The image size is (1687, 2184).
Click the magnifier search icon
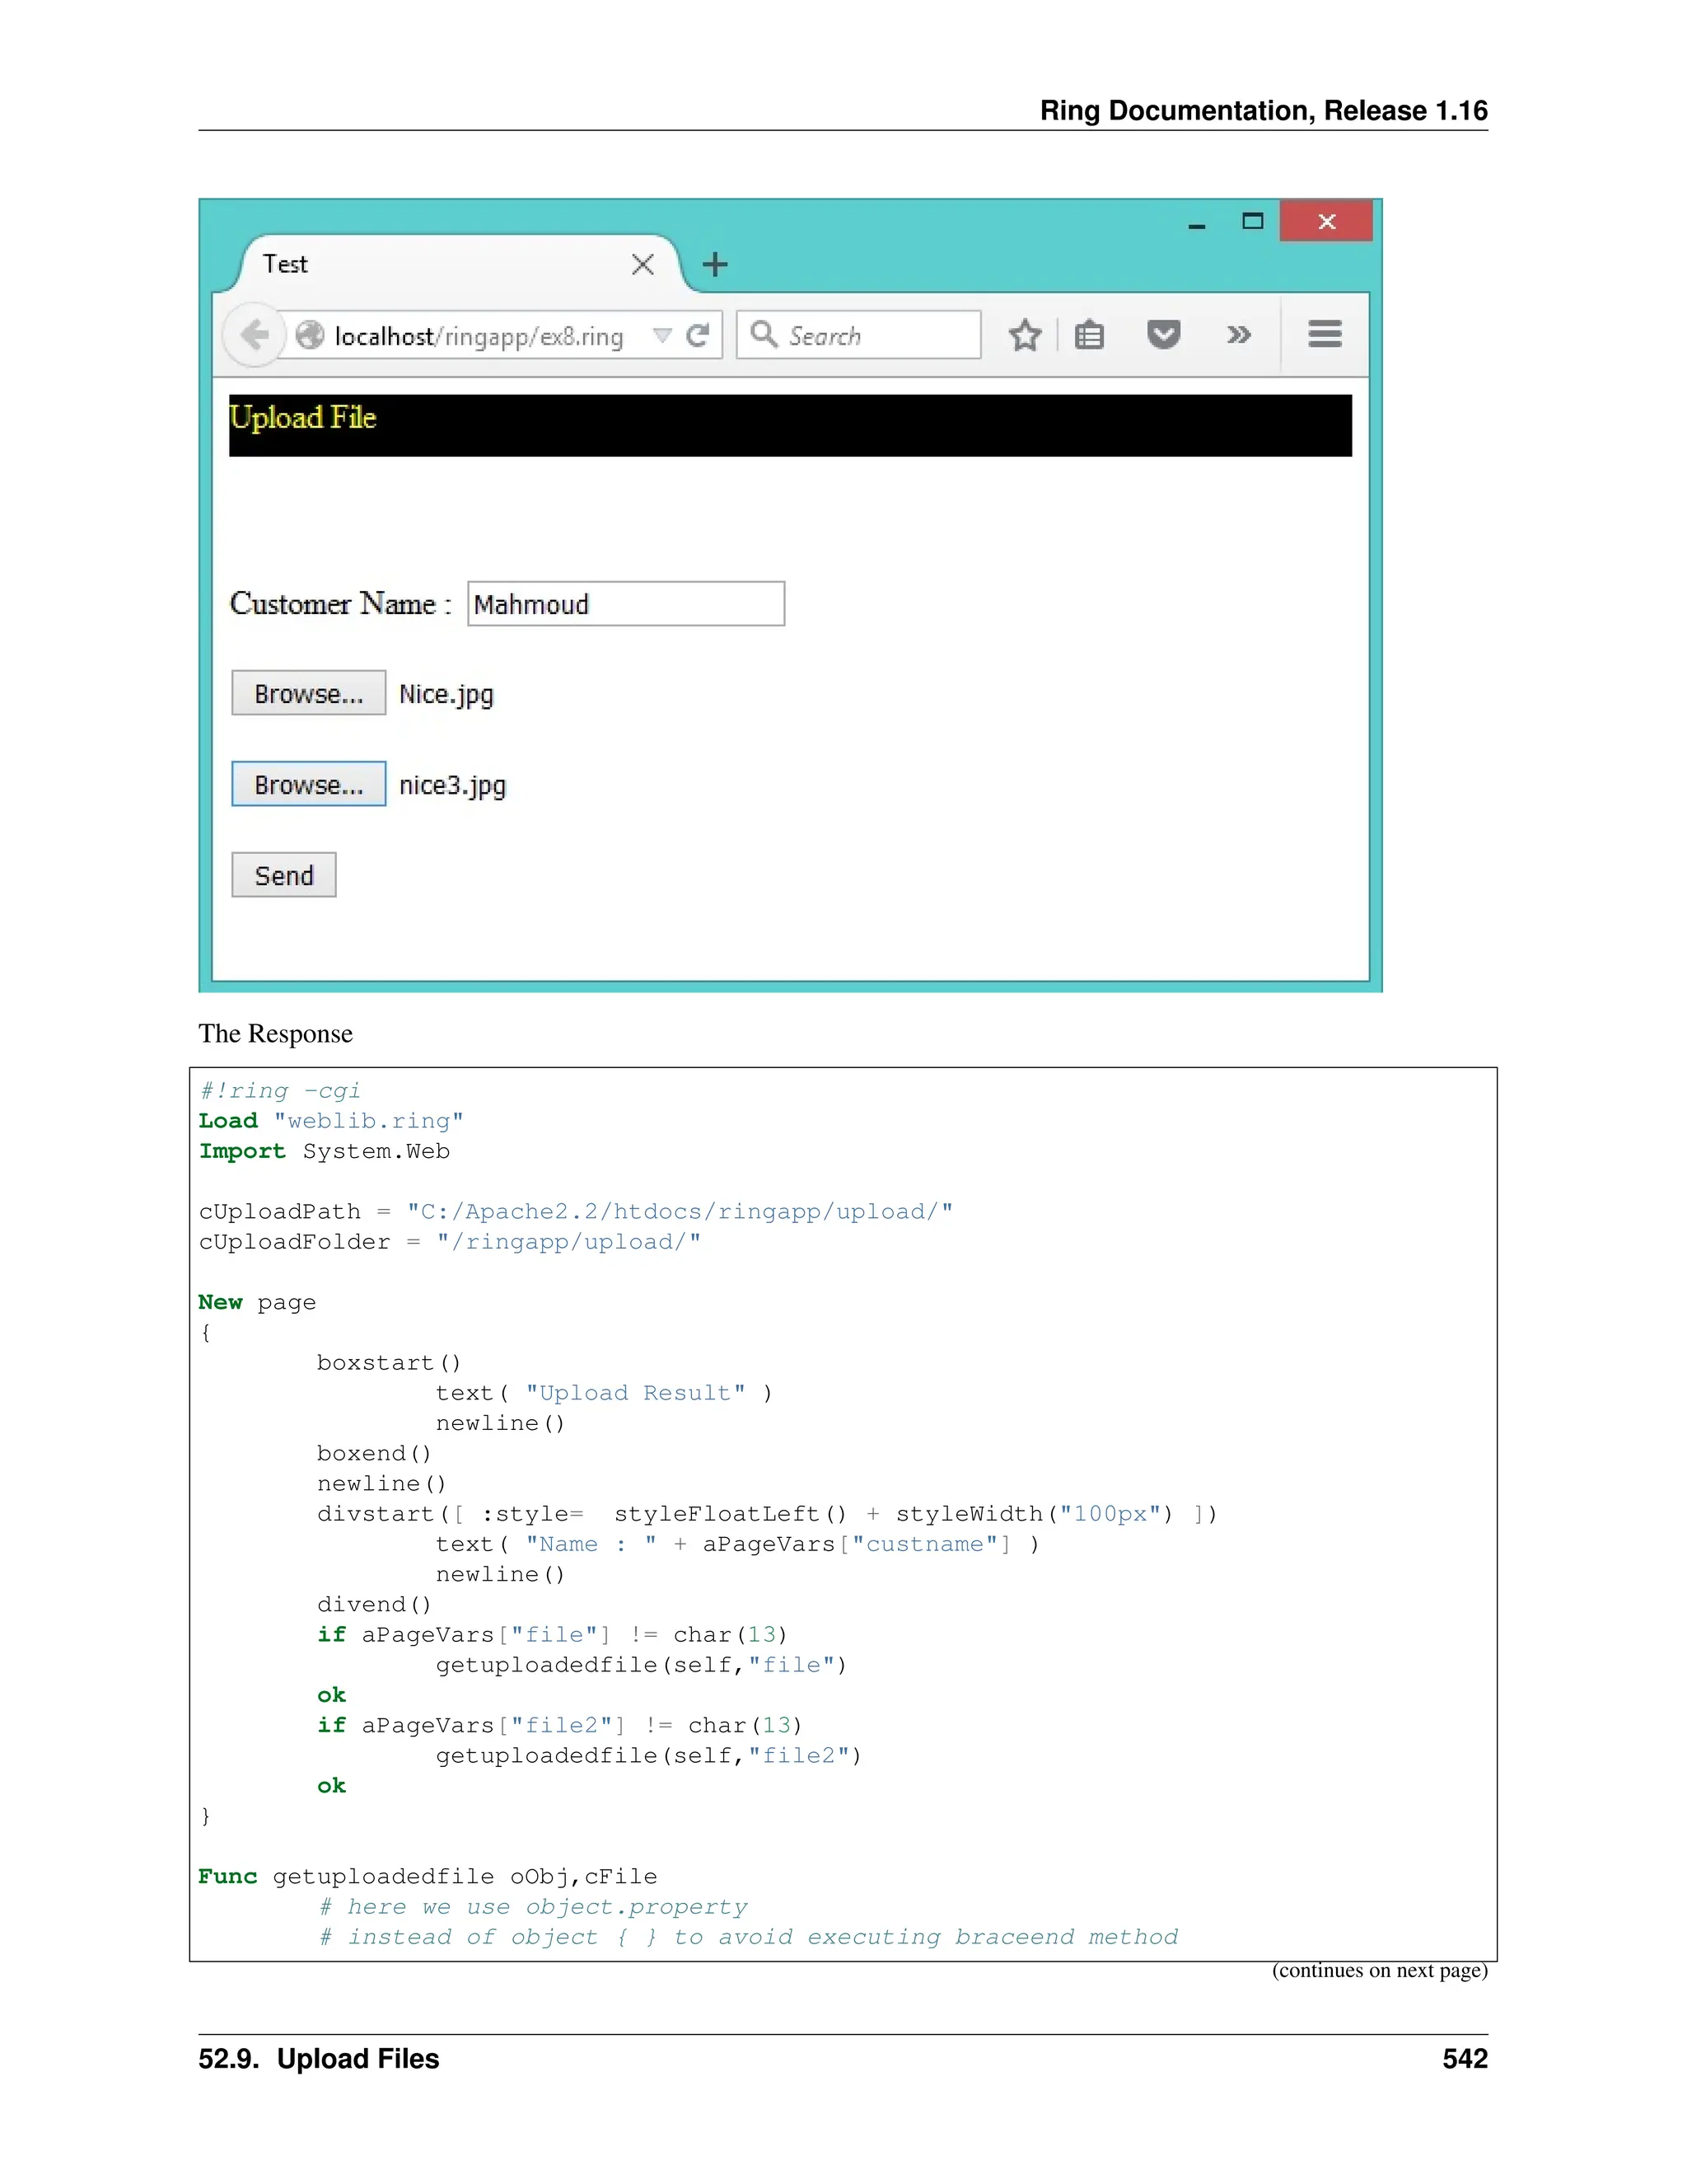[x=764, y=334]
